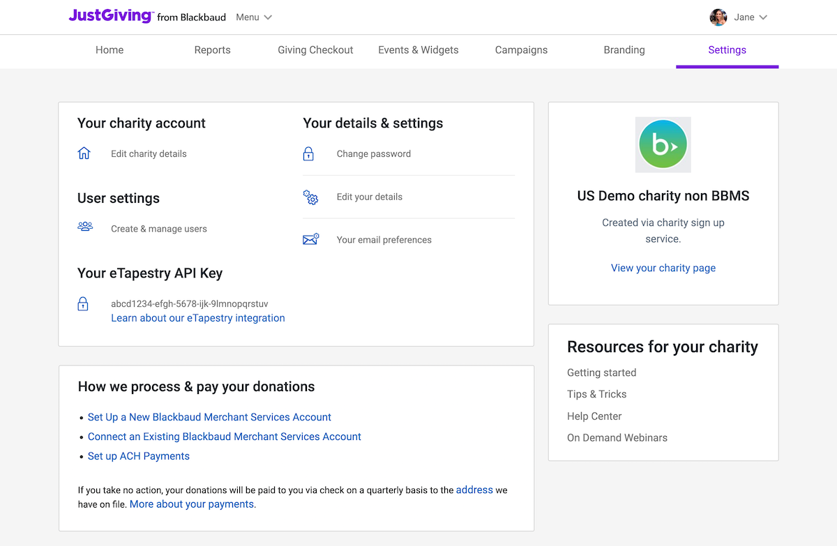Screen dimensions: 837x546
Task: Click the US Demo charity non BBMS heading
Action: coord(663,196)
